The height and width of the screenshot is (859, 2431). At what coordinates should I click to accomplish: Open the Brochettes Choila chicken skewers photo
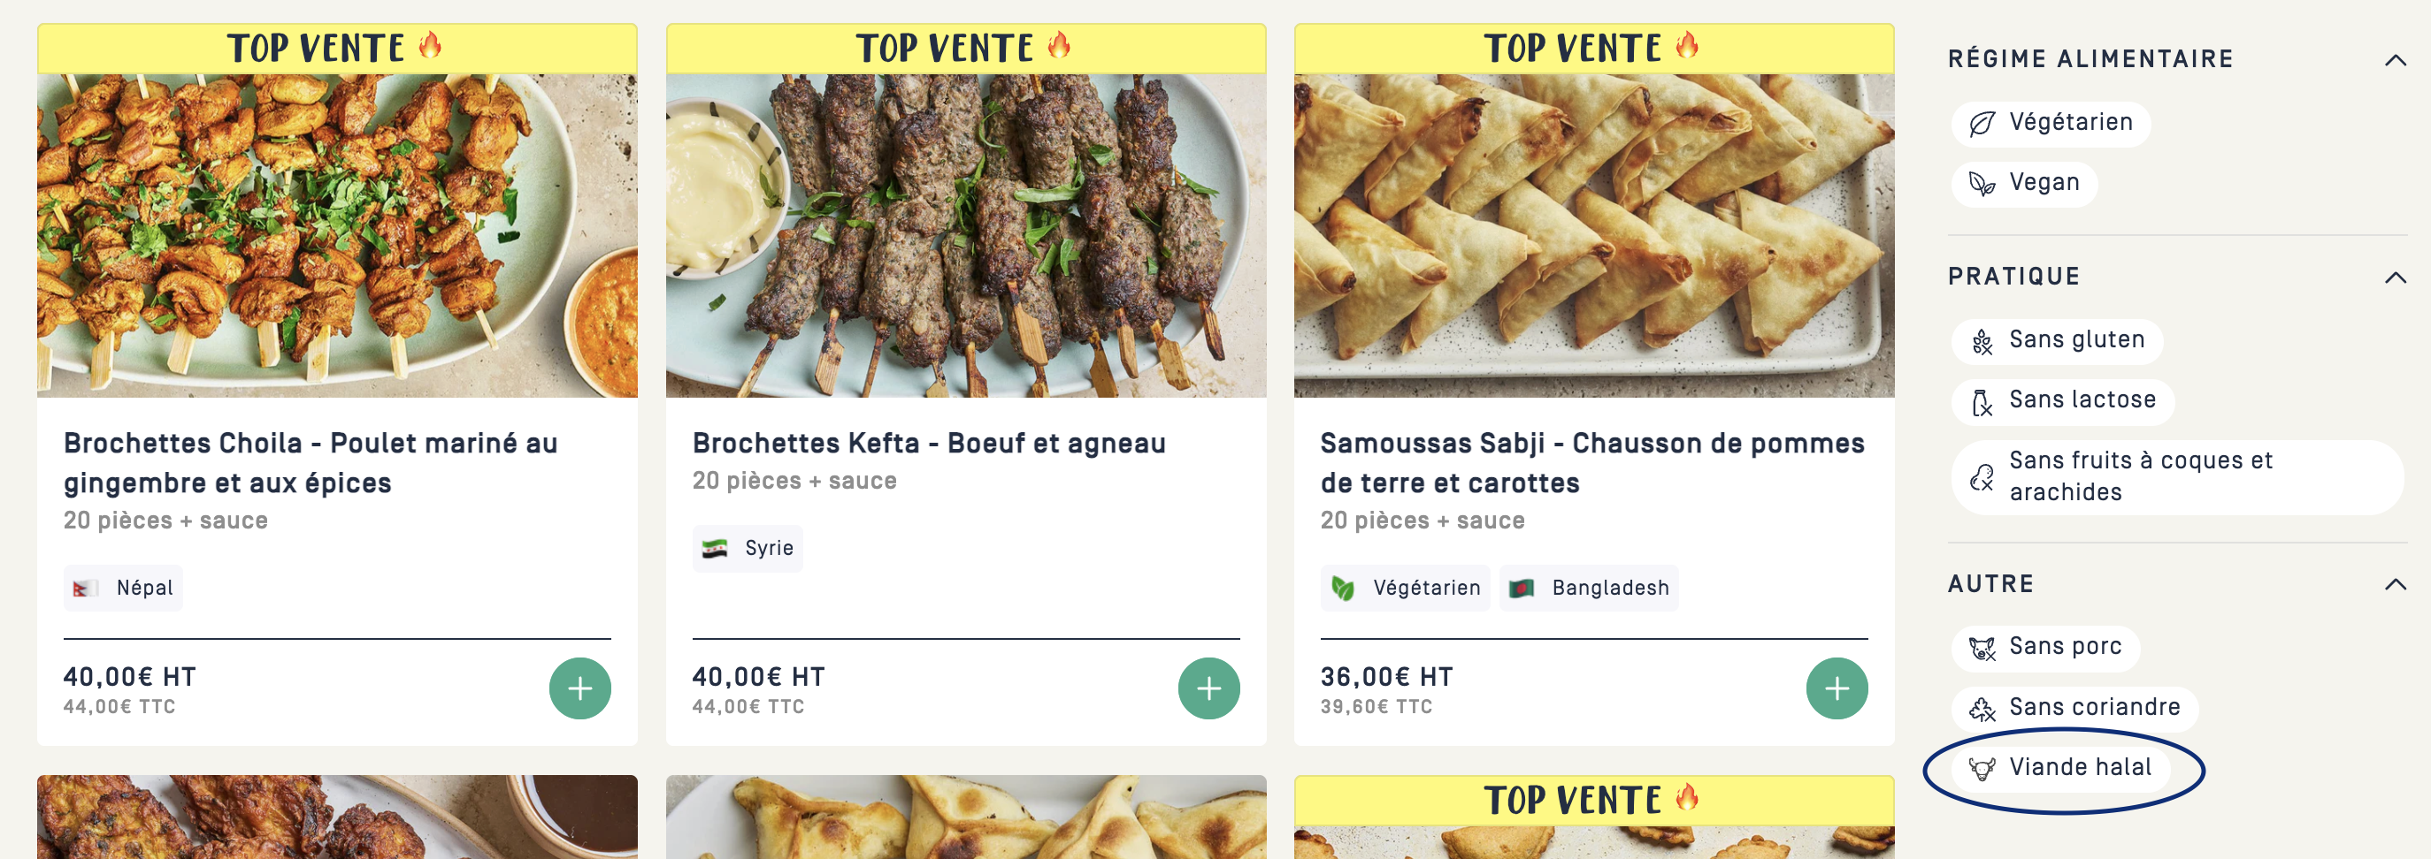(337, 236)
